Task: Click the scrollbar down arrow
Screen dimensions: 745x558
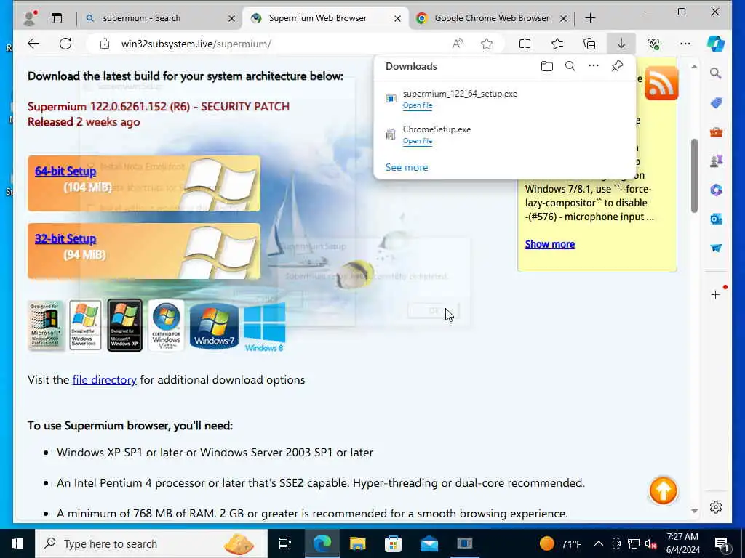Action: click(x=694, y=511)
